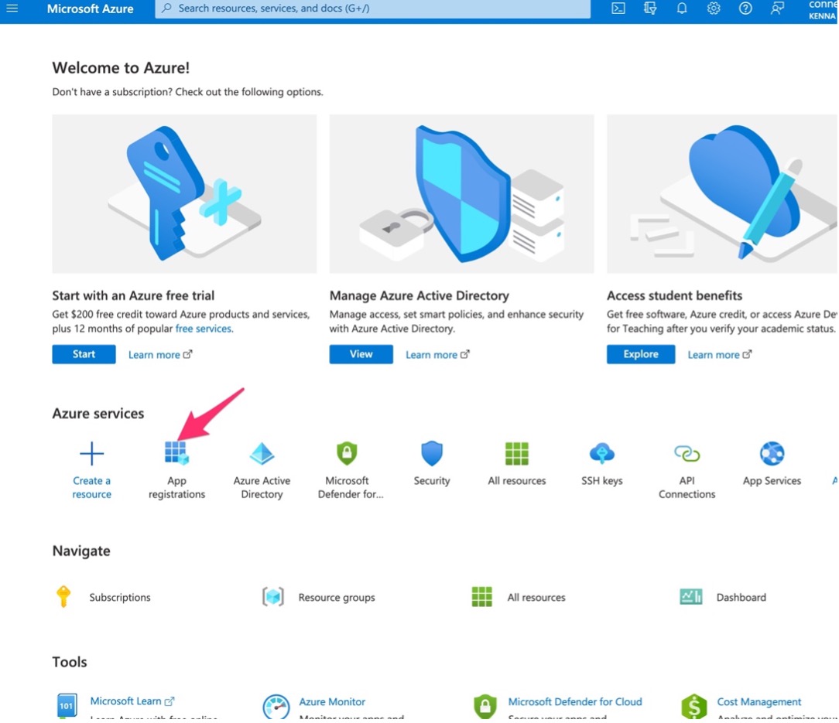Open App Services globe icon
The width and height of the screenshot is (839, 723).
point(772,453)
